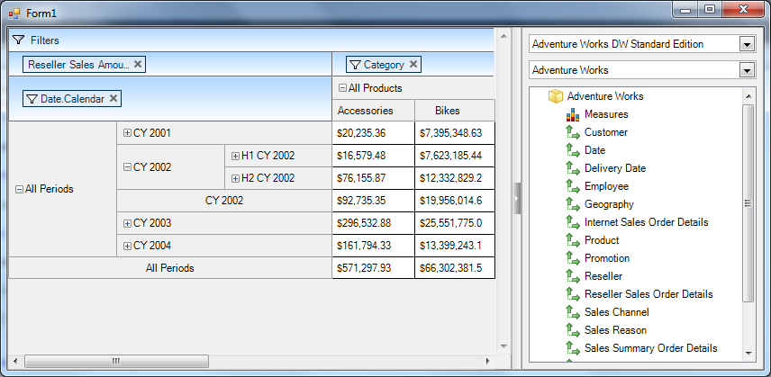
Task: Remove the Date.Calendar field chip
Action: coord(113,99)
